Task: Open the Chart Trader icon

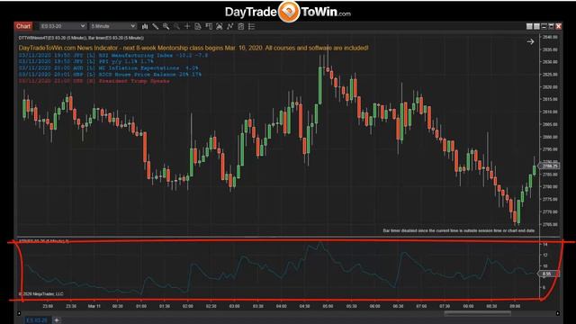Action: 209,26
